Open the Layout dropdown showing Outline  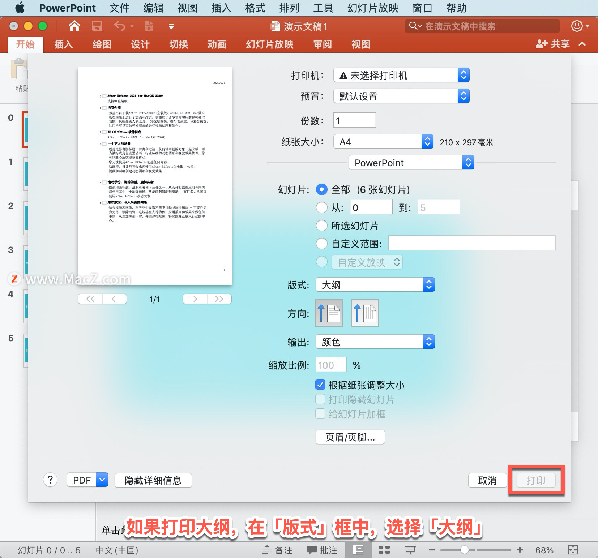375,285
